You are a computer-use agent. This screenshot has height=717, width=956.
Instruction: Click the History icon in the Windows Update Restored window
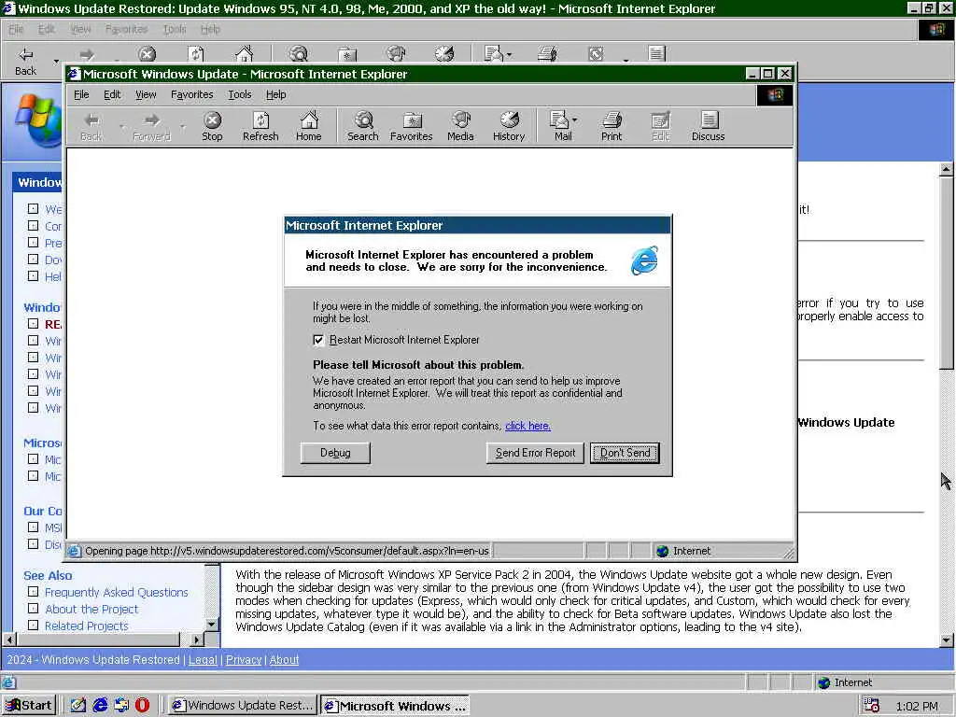[444, 54]
